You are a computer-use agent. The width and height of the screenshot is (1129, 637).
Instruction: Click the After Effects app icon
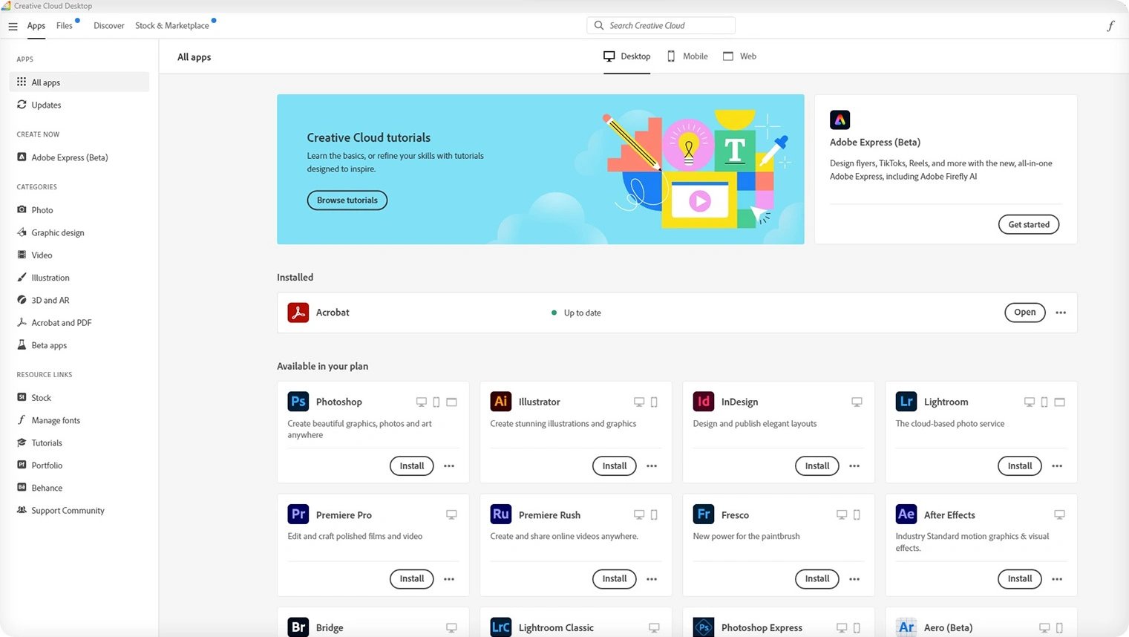[x=906, y=514]
